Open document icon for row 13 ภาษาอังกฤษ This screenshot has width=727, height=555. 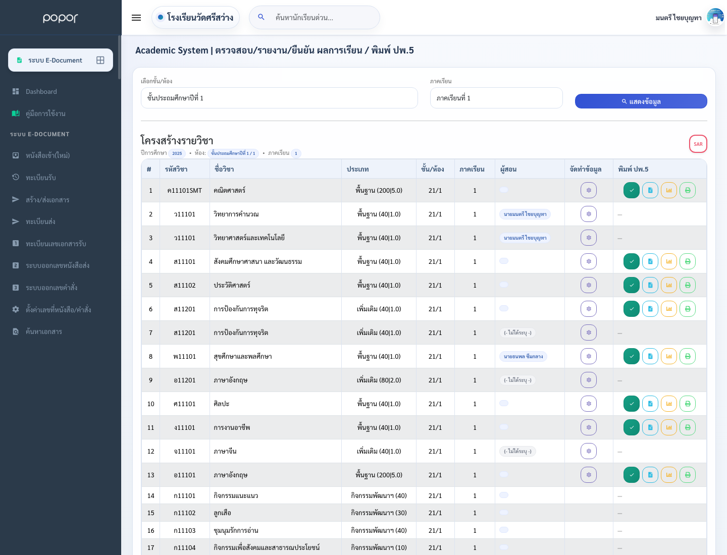(x=650, y=475)
